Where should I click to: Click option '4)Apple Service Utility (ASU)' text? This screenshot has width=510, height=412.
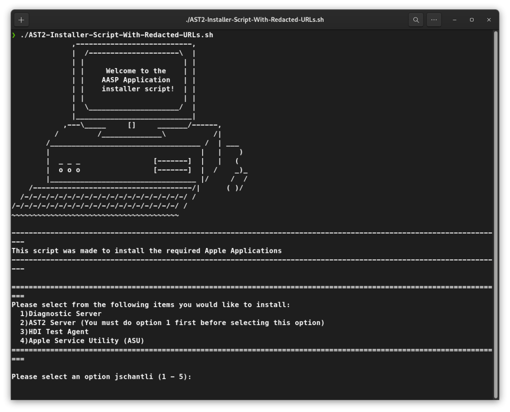[x=82, y=340]
